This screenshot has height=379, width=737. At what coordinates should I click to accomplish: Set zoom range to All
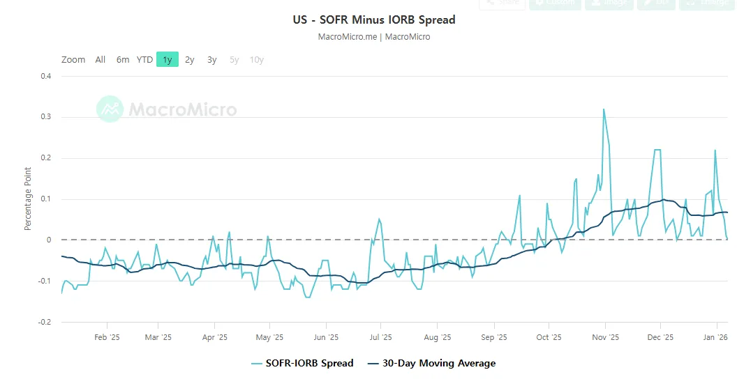tap(100, 60)
